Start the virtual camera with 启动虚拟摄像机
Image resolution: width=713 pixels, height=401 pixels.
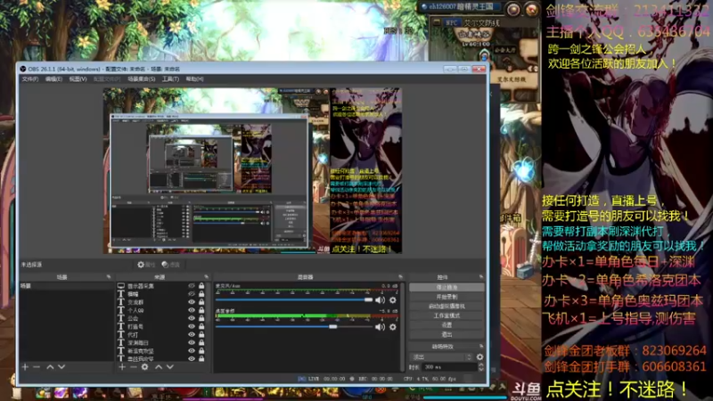click(x=447, y=307)
